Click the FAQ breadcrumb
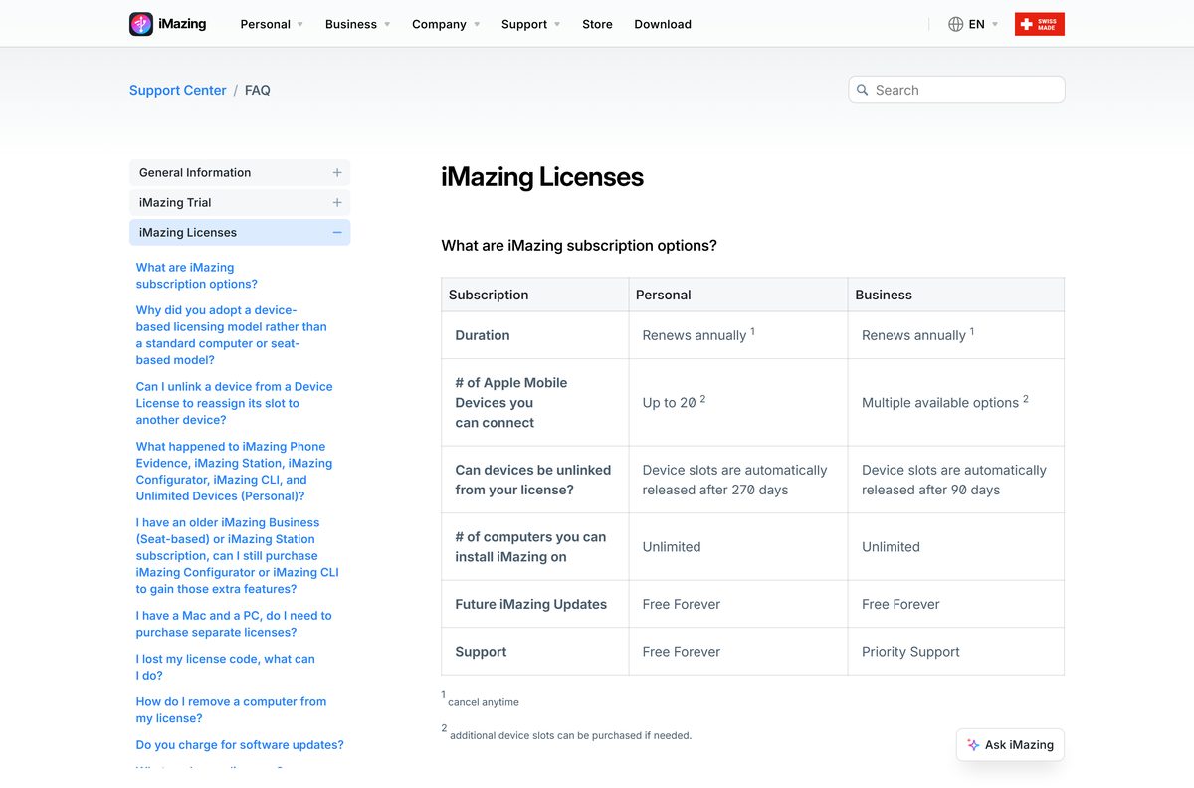The width and height of the screenshot is (1194, 788). point(258,90)
